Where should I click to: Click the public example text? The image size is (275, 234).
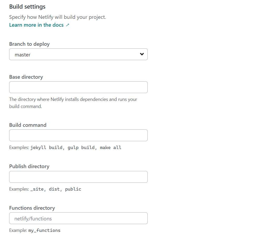click(x=73, y=189)
